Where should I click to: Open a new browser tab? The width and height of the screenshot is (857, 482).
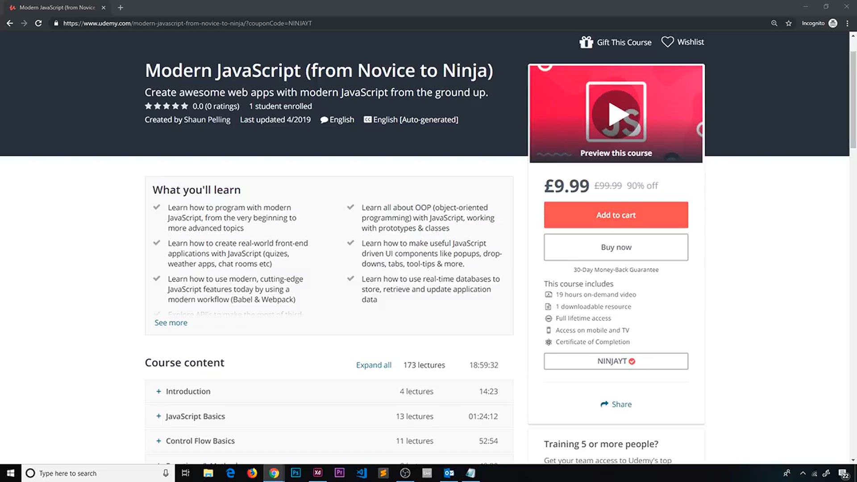[121, 8]
